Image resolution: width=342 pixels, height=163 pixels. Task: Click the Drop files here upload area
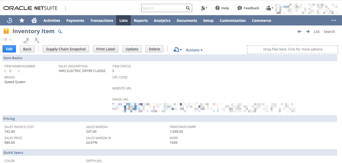[x=293, y=49]
